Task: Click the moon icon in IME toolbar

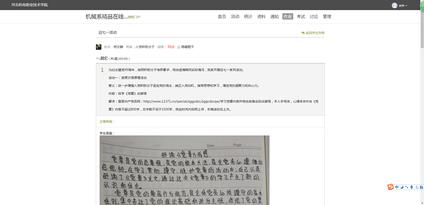Action: pos(402,187)
